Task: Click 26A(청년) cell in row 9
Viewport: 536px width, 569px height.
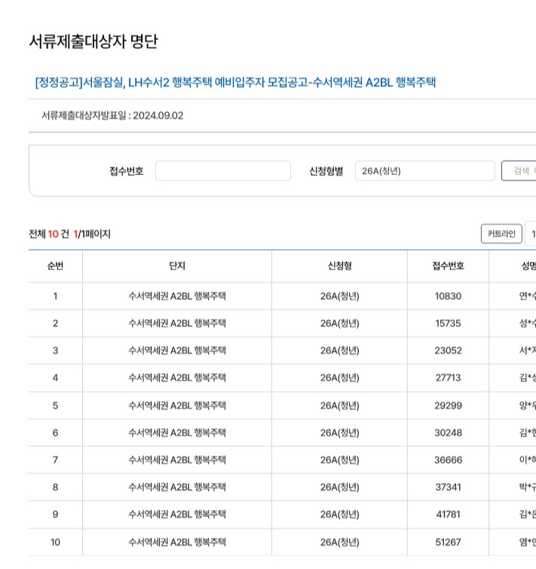Action: point(339,514)
